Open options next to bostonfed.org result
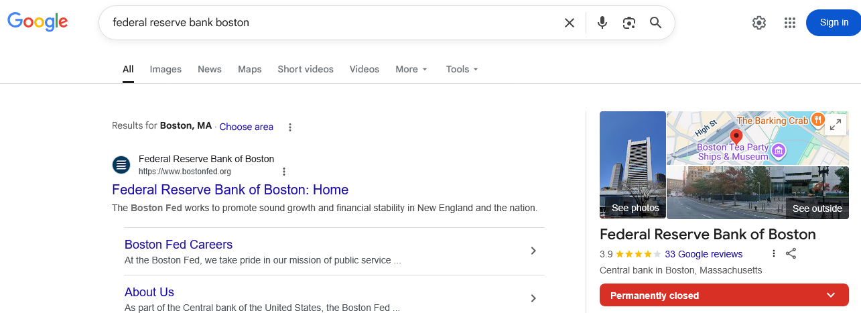861x313 pixels. (284, 172)
